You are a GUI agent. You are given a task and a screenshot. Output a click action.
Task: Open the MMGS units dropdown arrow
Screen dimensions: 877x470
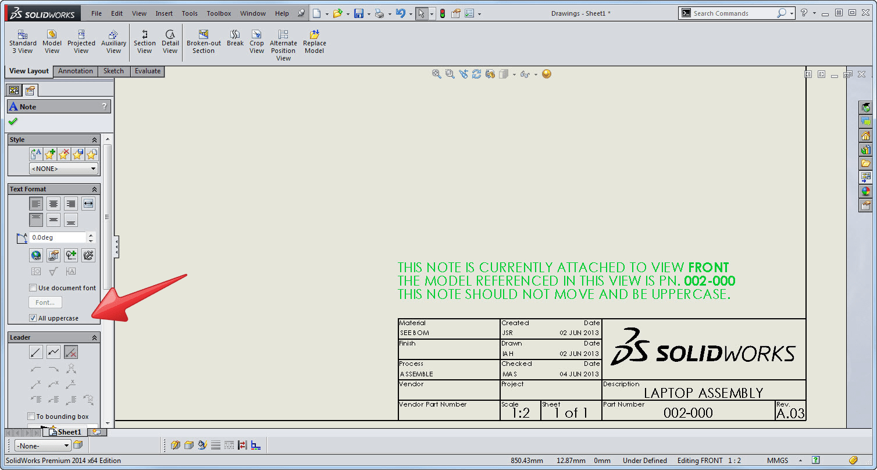800,460
